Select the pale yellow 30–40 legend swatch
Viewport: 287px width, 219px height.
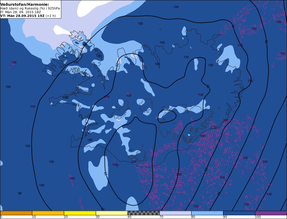pyautogui.click(x=112, y=213)
